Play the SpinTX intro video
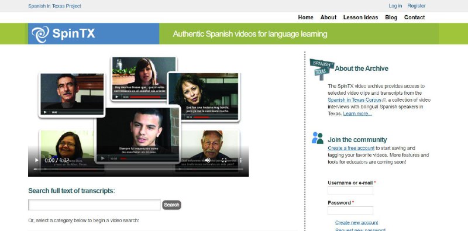The image size is (468, 231). (37, 160)
